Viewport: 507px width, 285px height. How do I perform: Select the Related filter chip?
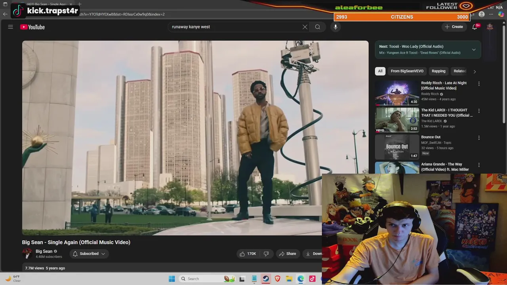[460, 71]
